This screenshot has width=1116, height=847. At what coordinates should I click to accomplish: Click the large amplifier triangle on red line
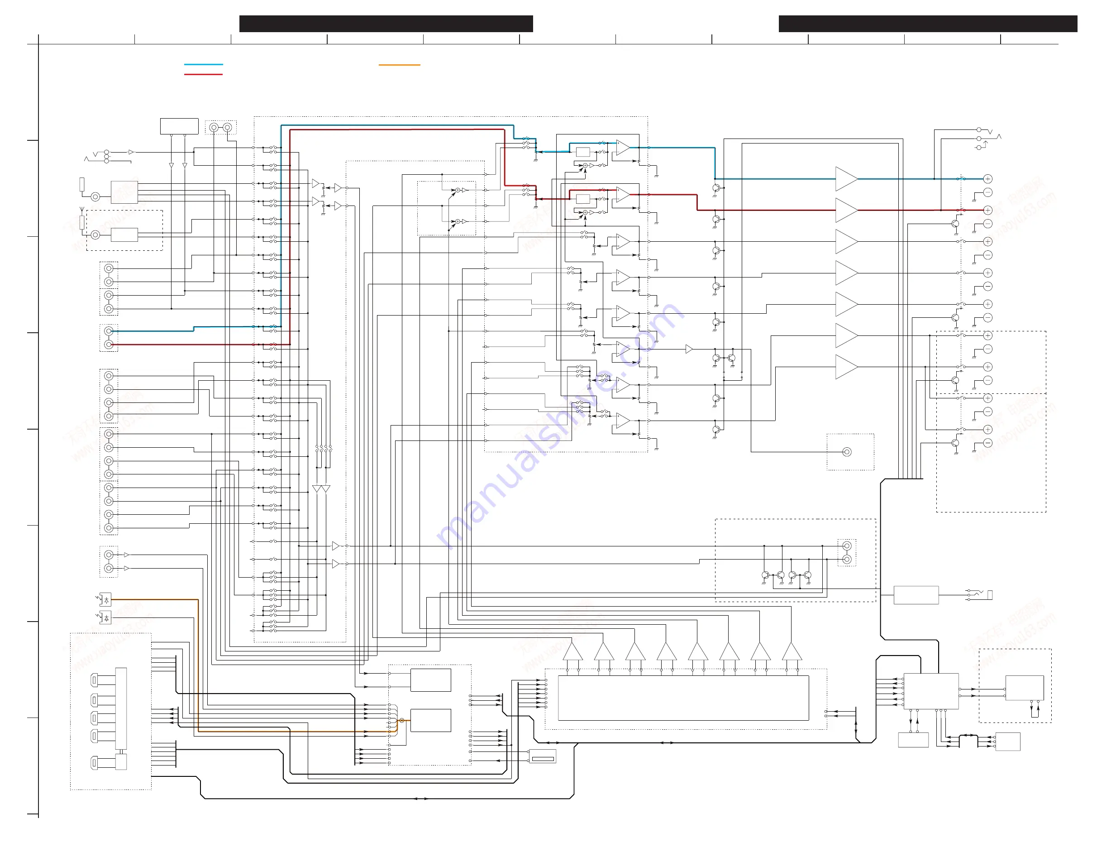coord(847,210)
